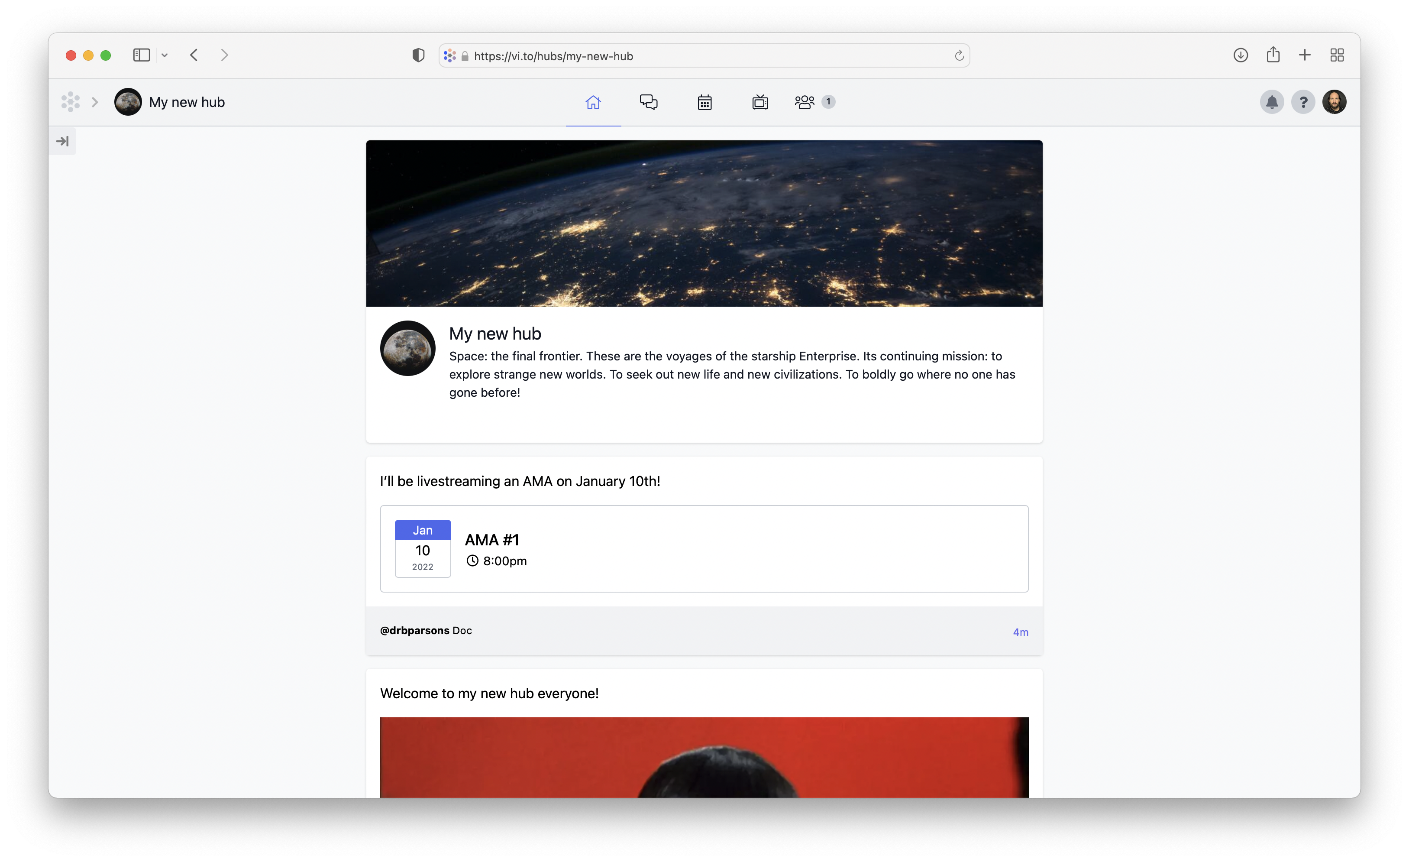Screen dimensions: 1409x862
Task: Open the TV livestreams icon
Action: [759, 102]
